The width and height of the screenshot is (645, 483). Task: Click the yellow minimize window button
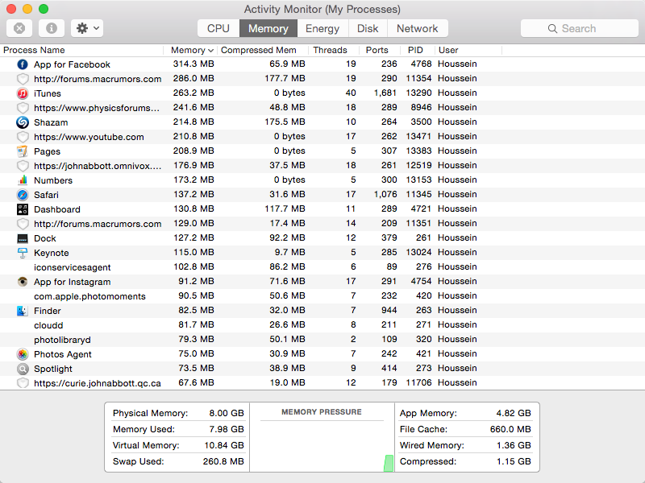(x=27, y=9)
